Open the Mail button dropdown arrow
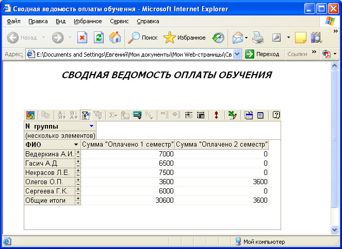 pyautogui.click(x=246, y=38)
